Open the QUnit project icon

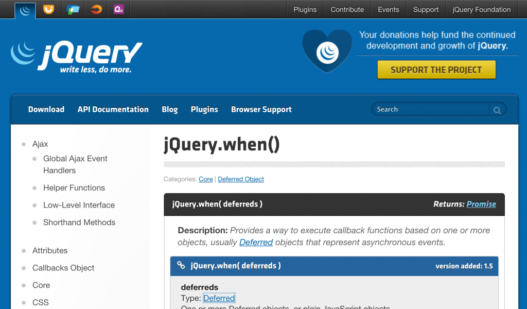119,9
